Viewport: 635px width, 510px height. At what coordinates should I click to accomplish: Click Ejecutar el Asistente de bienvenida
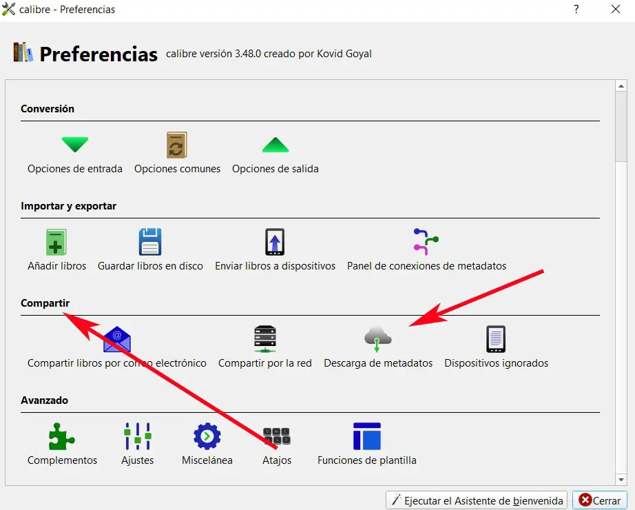coord(478,500)
